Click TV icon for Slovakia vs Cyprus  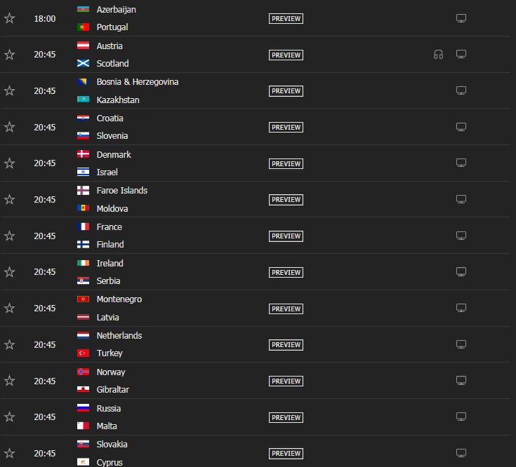click(x=461, y=454)
